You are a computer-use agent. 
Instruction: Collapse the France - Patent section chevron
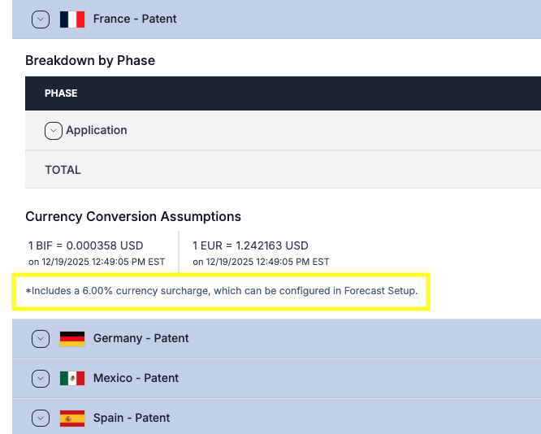tap(40, 20)
